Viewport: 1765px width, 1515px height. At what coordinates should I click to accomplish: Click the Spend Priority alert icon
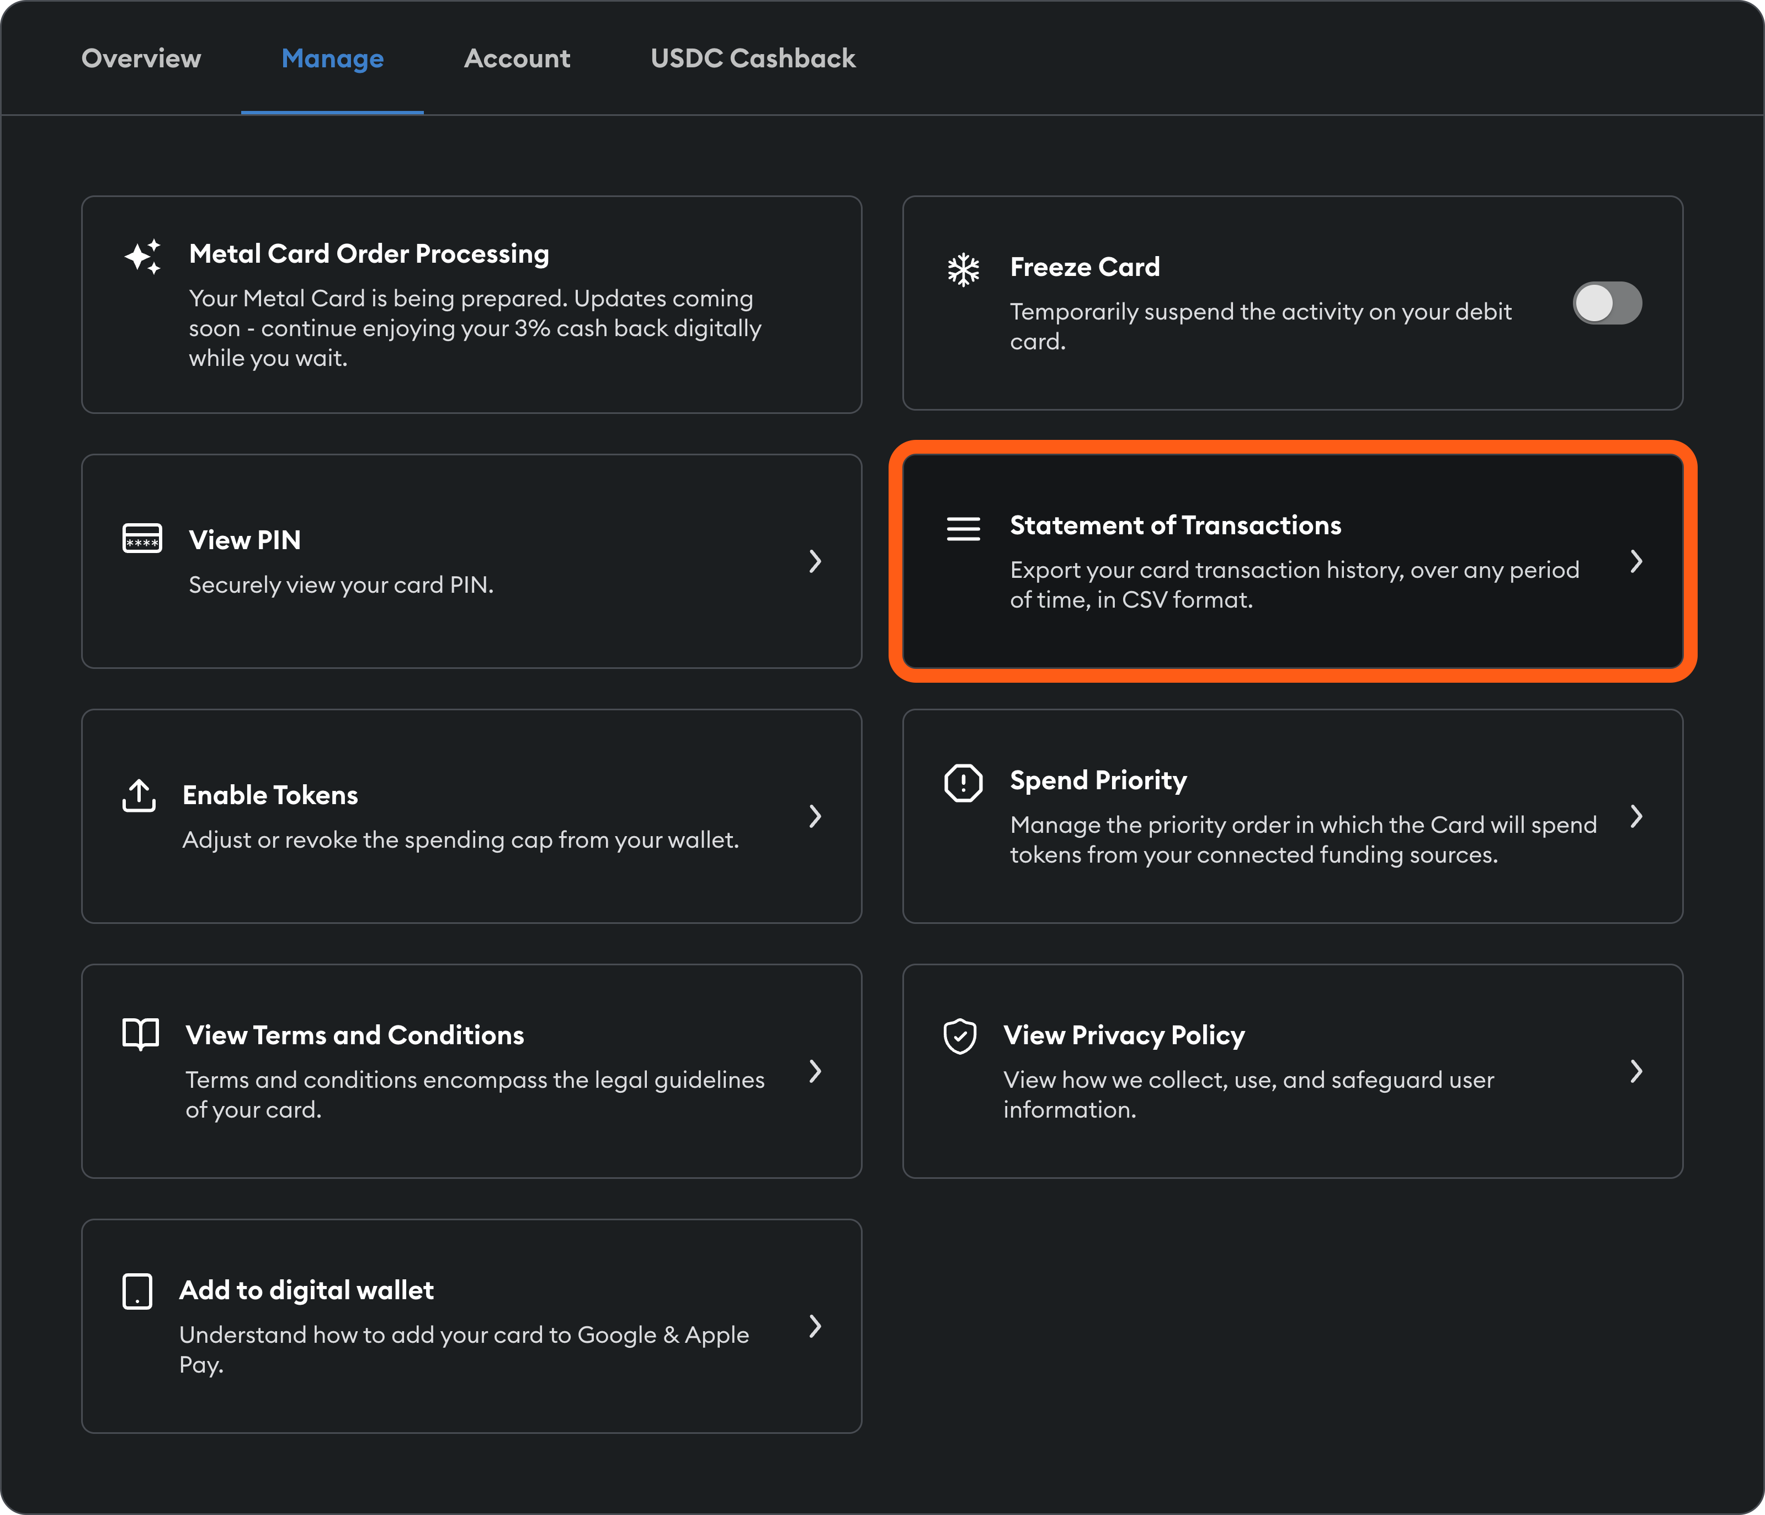point(964,782)
